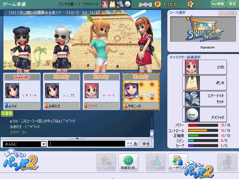Click the コントロール stat bar
Image resolution: width=239 pixels, height=179 pixels.
pyautogui.click(x=203, y=130)
